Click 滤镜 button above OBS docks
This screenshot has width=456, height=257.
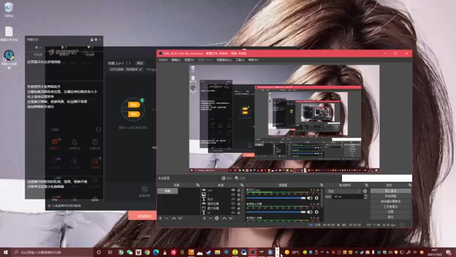(241, 178)
